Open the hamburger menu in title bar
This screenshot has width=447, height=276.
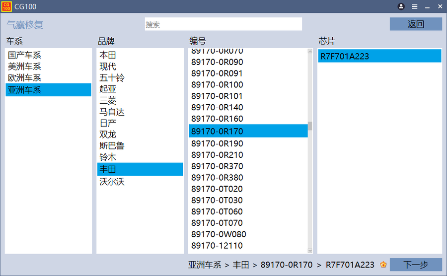click(415, 6)
